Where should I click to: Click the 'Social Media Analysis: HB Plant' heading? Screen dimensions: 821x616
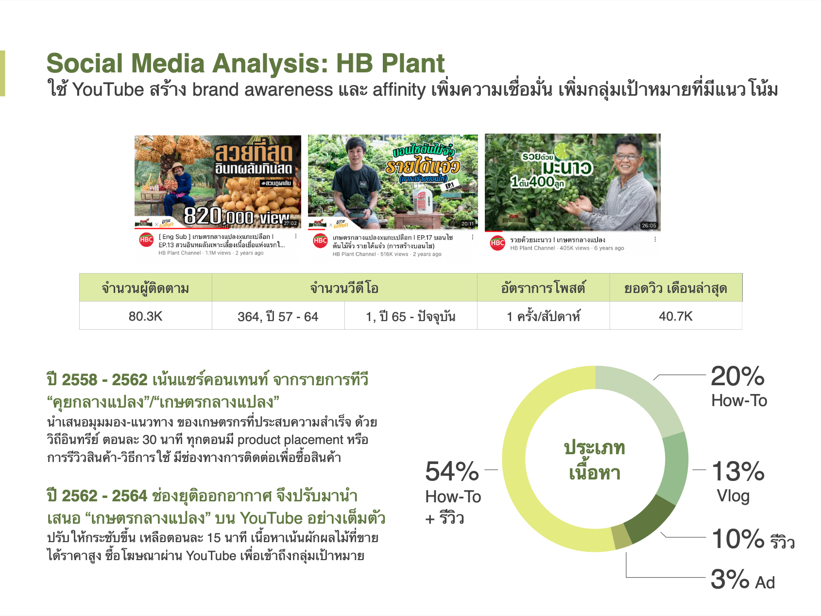(245, 63)
